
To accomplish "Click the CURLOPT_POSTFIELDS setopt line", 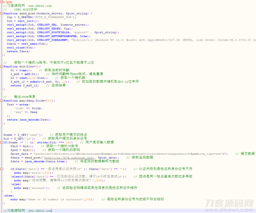I will click(x=63, y=32).
